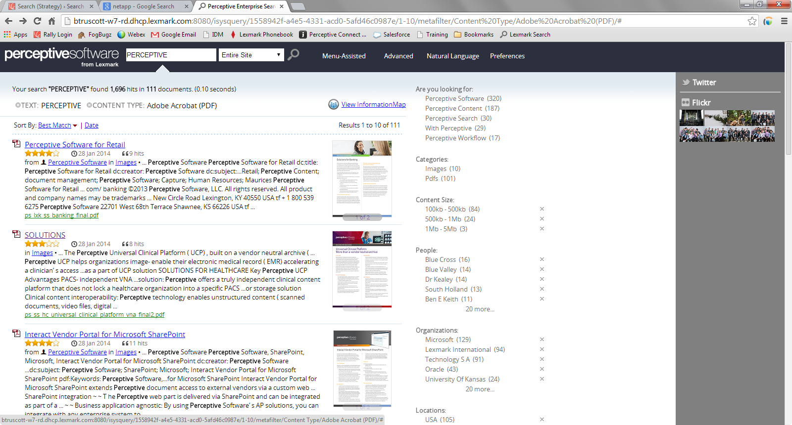Expand 20 more People entries
Image resolution: width=792 pixels, height=425 pixels.
pos(480,309)
